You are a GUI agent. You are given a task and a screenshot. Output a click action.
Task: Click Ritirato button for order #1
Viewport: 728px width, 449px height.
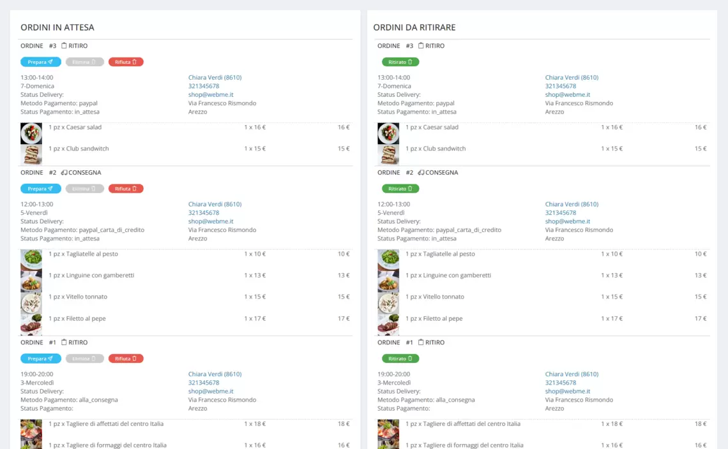point(400,358)
